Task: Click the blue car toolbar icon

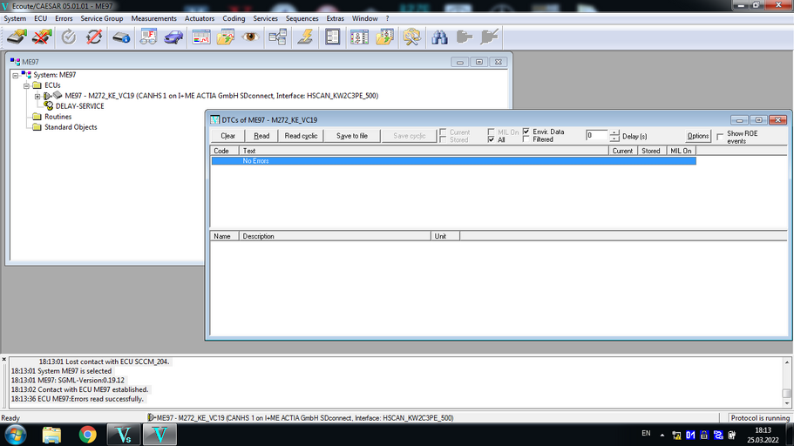Action: pos(173,37)
